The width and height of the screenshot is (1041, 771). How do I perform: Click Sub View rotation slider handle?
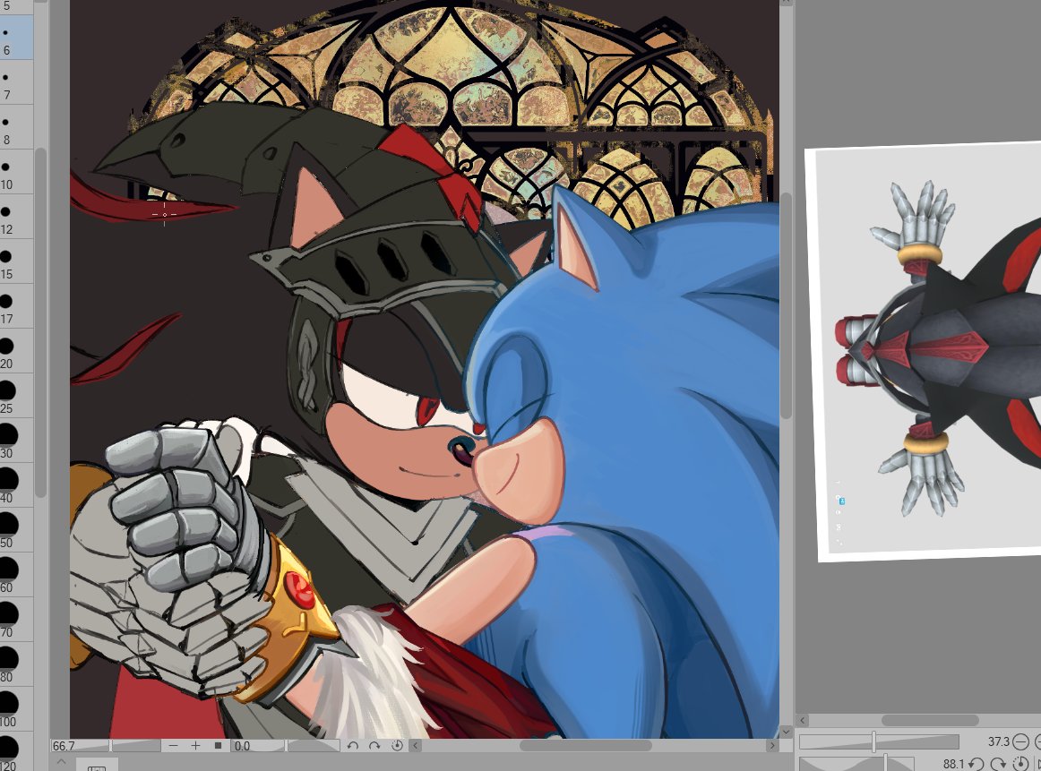[x=885, y=763]
